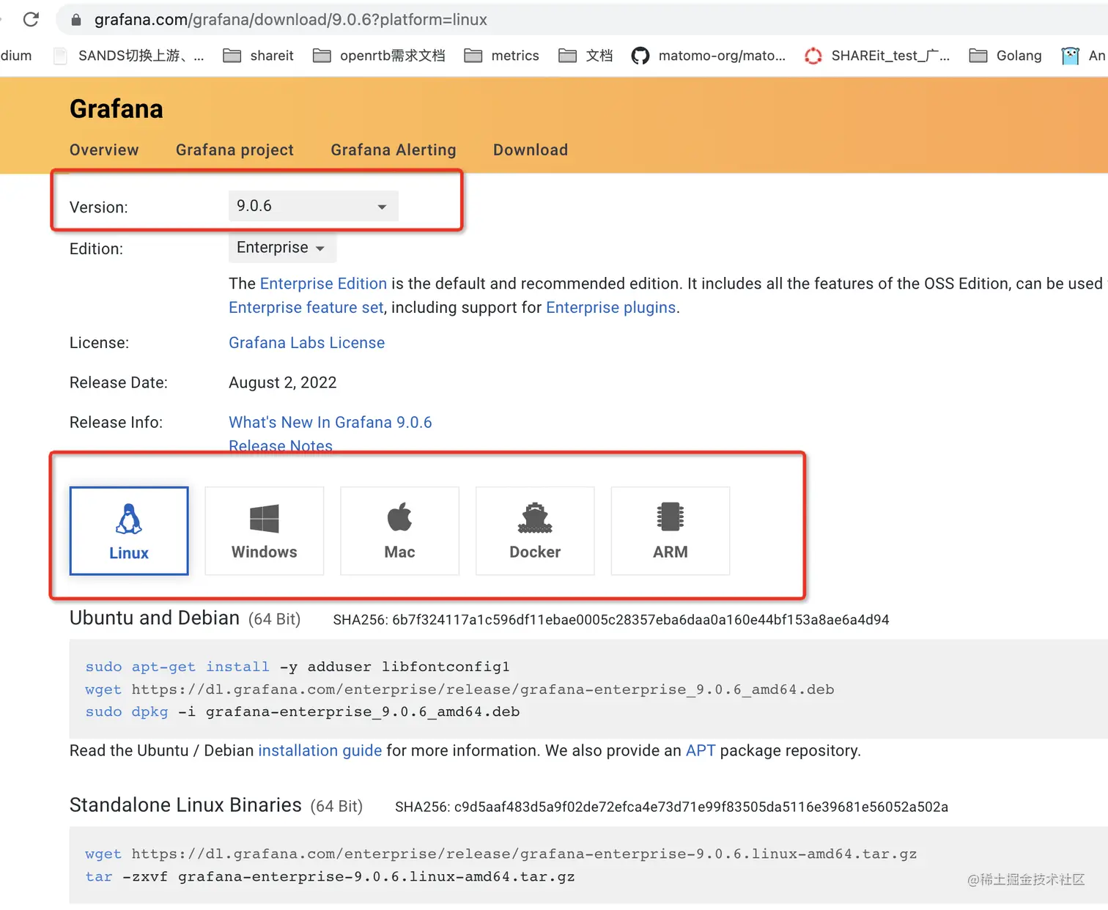
Task: Click the sudo dpkg -i command line
Action: [x=303, y=711]
